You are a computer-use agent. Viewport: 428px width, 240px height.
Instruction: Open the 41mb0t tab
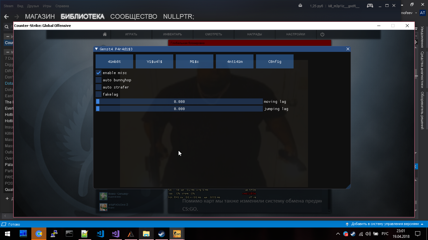[x=114, y=62]
